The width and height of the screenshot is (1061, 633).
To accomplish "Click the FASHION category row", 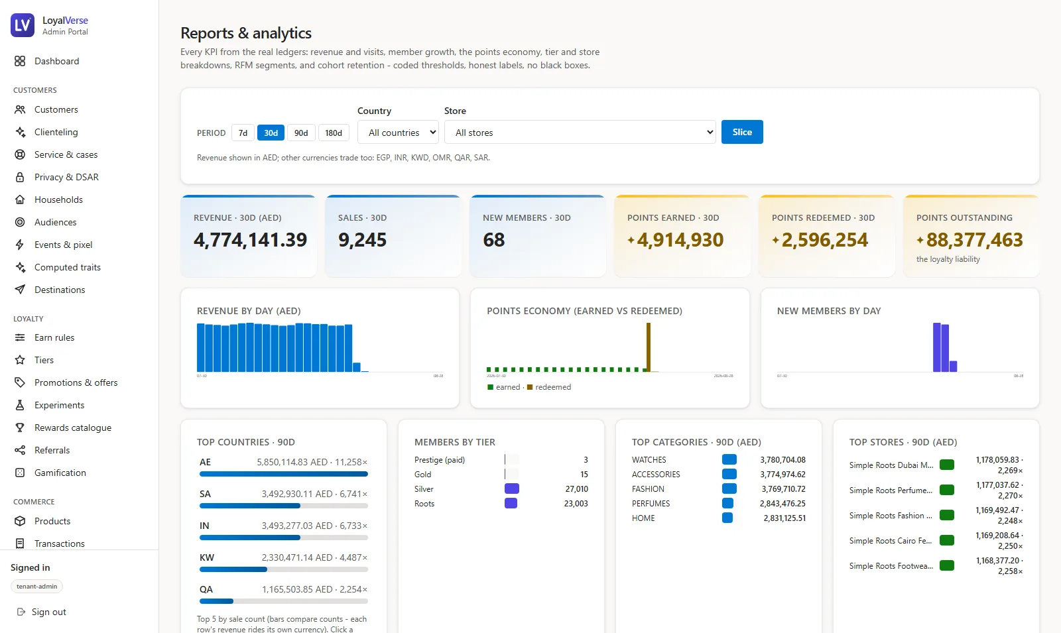I will (x=719, y=489).
